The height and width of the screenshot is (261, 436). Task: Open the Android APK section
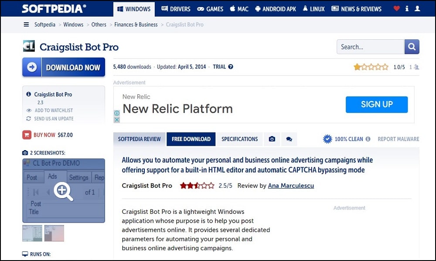[x=276, y=9]
